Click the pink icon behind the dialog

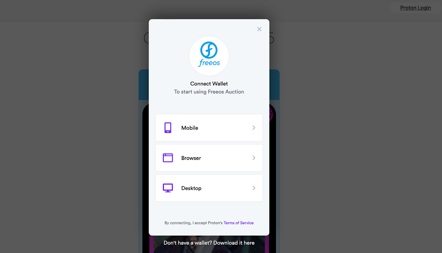(272, 115)
